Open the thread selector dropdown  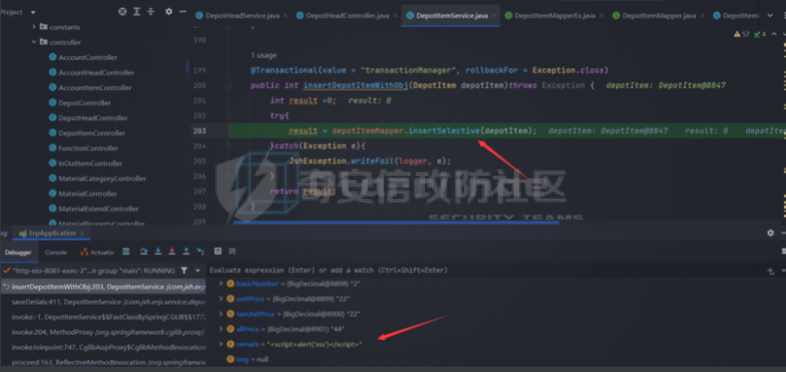click(x=197, y=271)
